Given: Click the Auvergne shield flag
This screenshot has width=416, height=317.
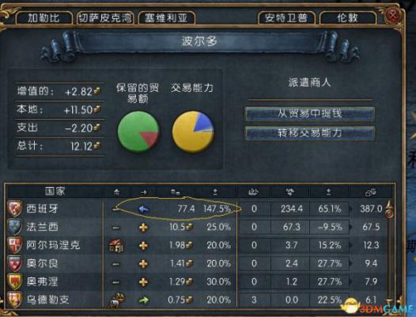Looking at the screenshot, I should [15, 281].
